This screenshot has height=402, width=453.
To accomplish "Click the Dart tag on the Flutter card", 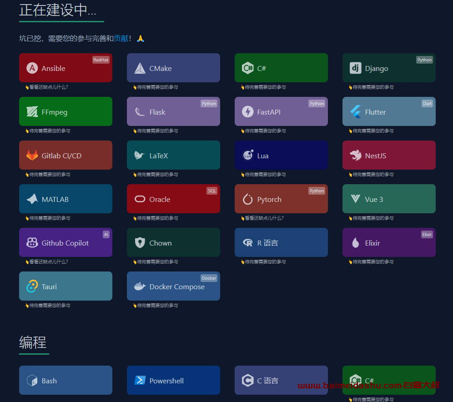I will pos(427,103).
